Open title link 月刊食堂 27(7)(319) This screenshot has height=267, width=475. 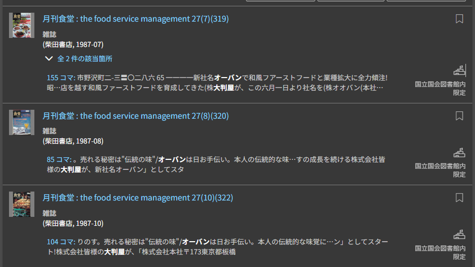(135, 19)
